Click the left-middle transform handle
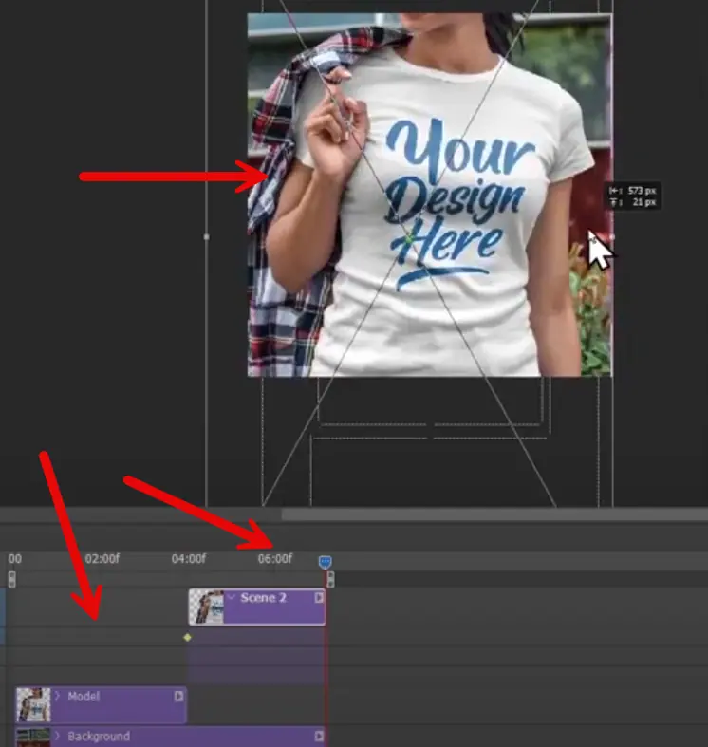Image resolution: width=708 pixels, height=747 pixels. (206, 236)
